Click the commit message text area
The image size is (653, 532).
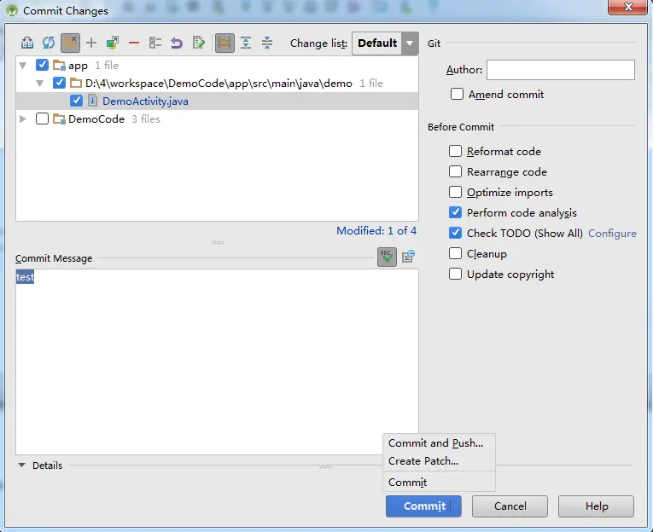coord(217,361)
